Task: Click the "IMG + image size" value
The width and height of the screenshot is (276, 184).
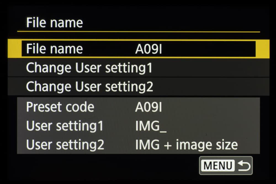Action: (186, 145)
